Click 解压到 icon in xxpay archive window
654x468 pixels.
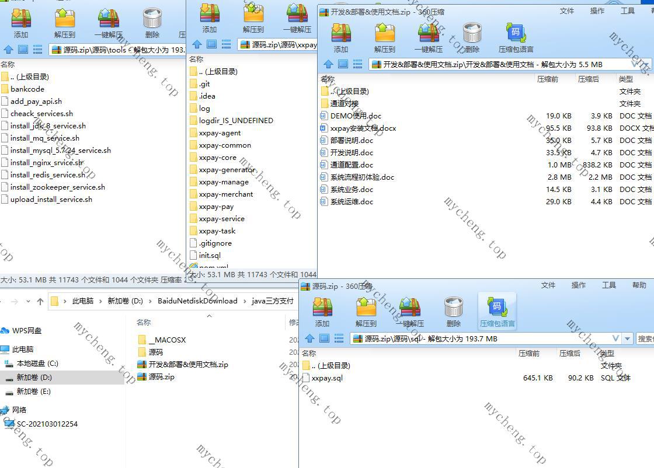click(253, 14)
